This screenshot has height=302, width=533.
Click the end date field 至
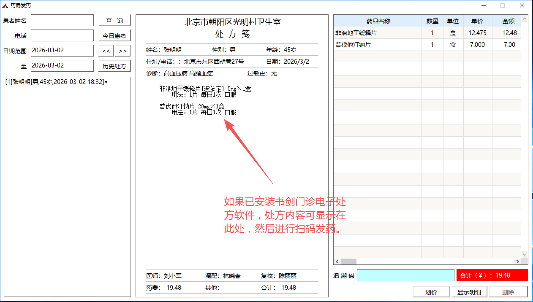(62, 66)
